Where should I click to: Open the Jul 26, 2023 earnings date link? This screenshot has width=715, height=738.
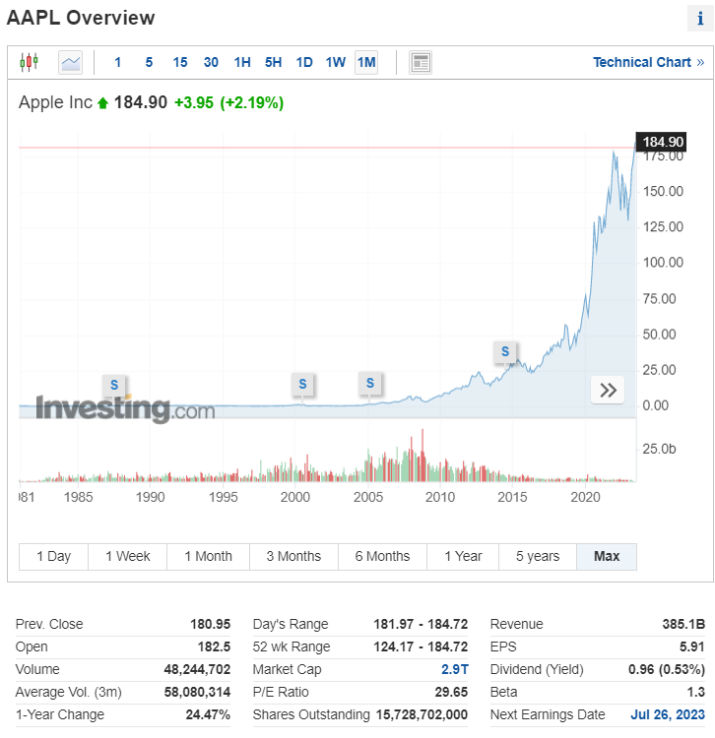coord(667,714)
